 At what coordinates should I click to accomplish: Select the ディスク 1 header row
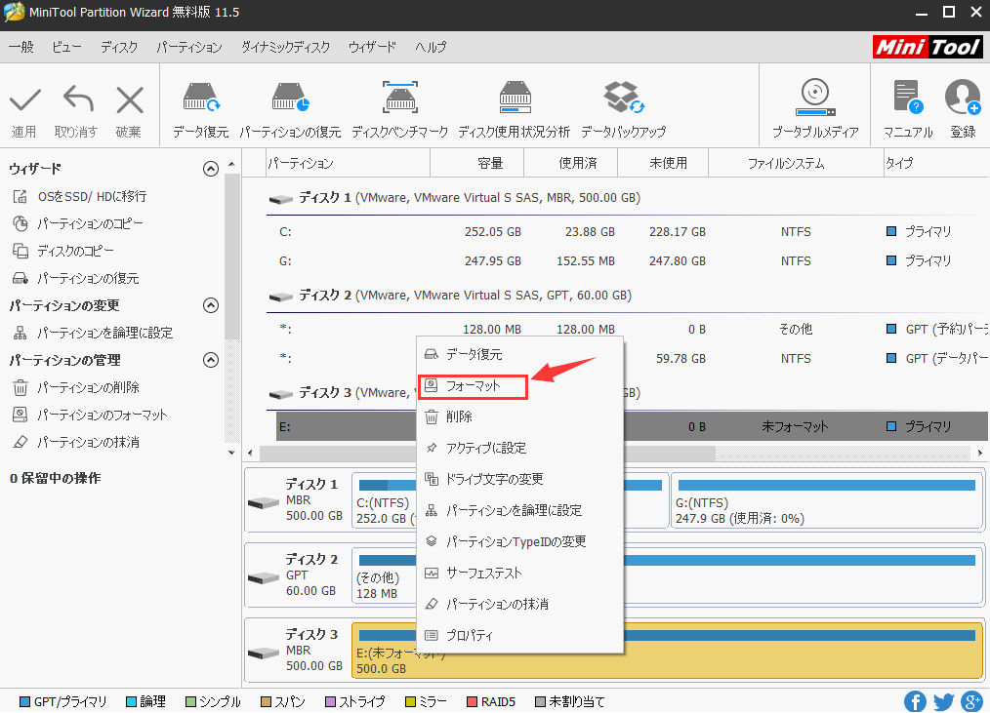pyautogui.click(x=625, y=198)
